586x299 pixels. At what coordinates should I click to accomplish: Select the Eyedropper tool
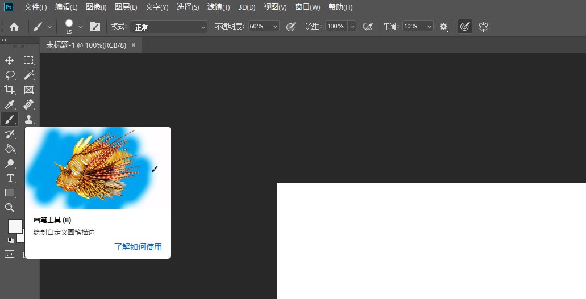click(x=10, y=104)
